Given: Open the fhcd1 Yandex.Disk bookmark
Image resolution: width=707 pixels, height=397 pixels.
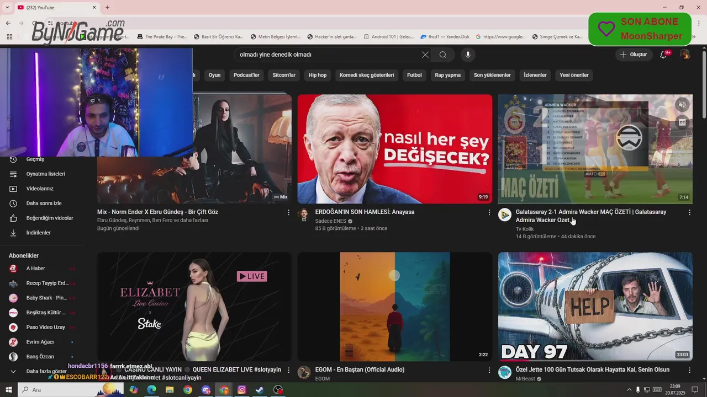Looking at the screenshot, I should [445, 37].
